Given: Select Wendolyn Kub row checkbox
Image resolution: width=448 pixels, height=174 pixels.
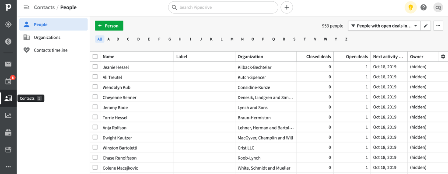Looking at the screenshot, I should coord(95,87).
